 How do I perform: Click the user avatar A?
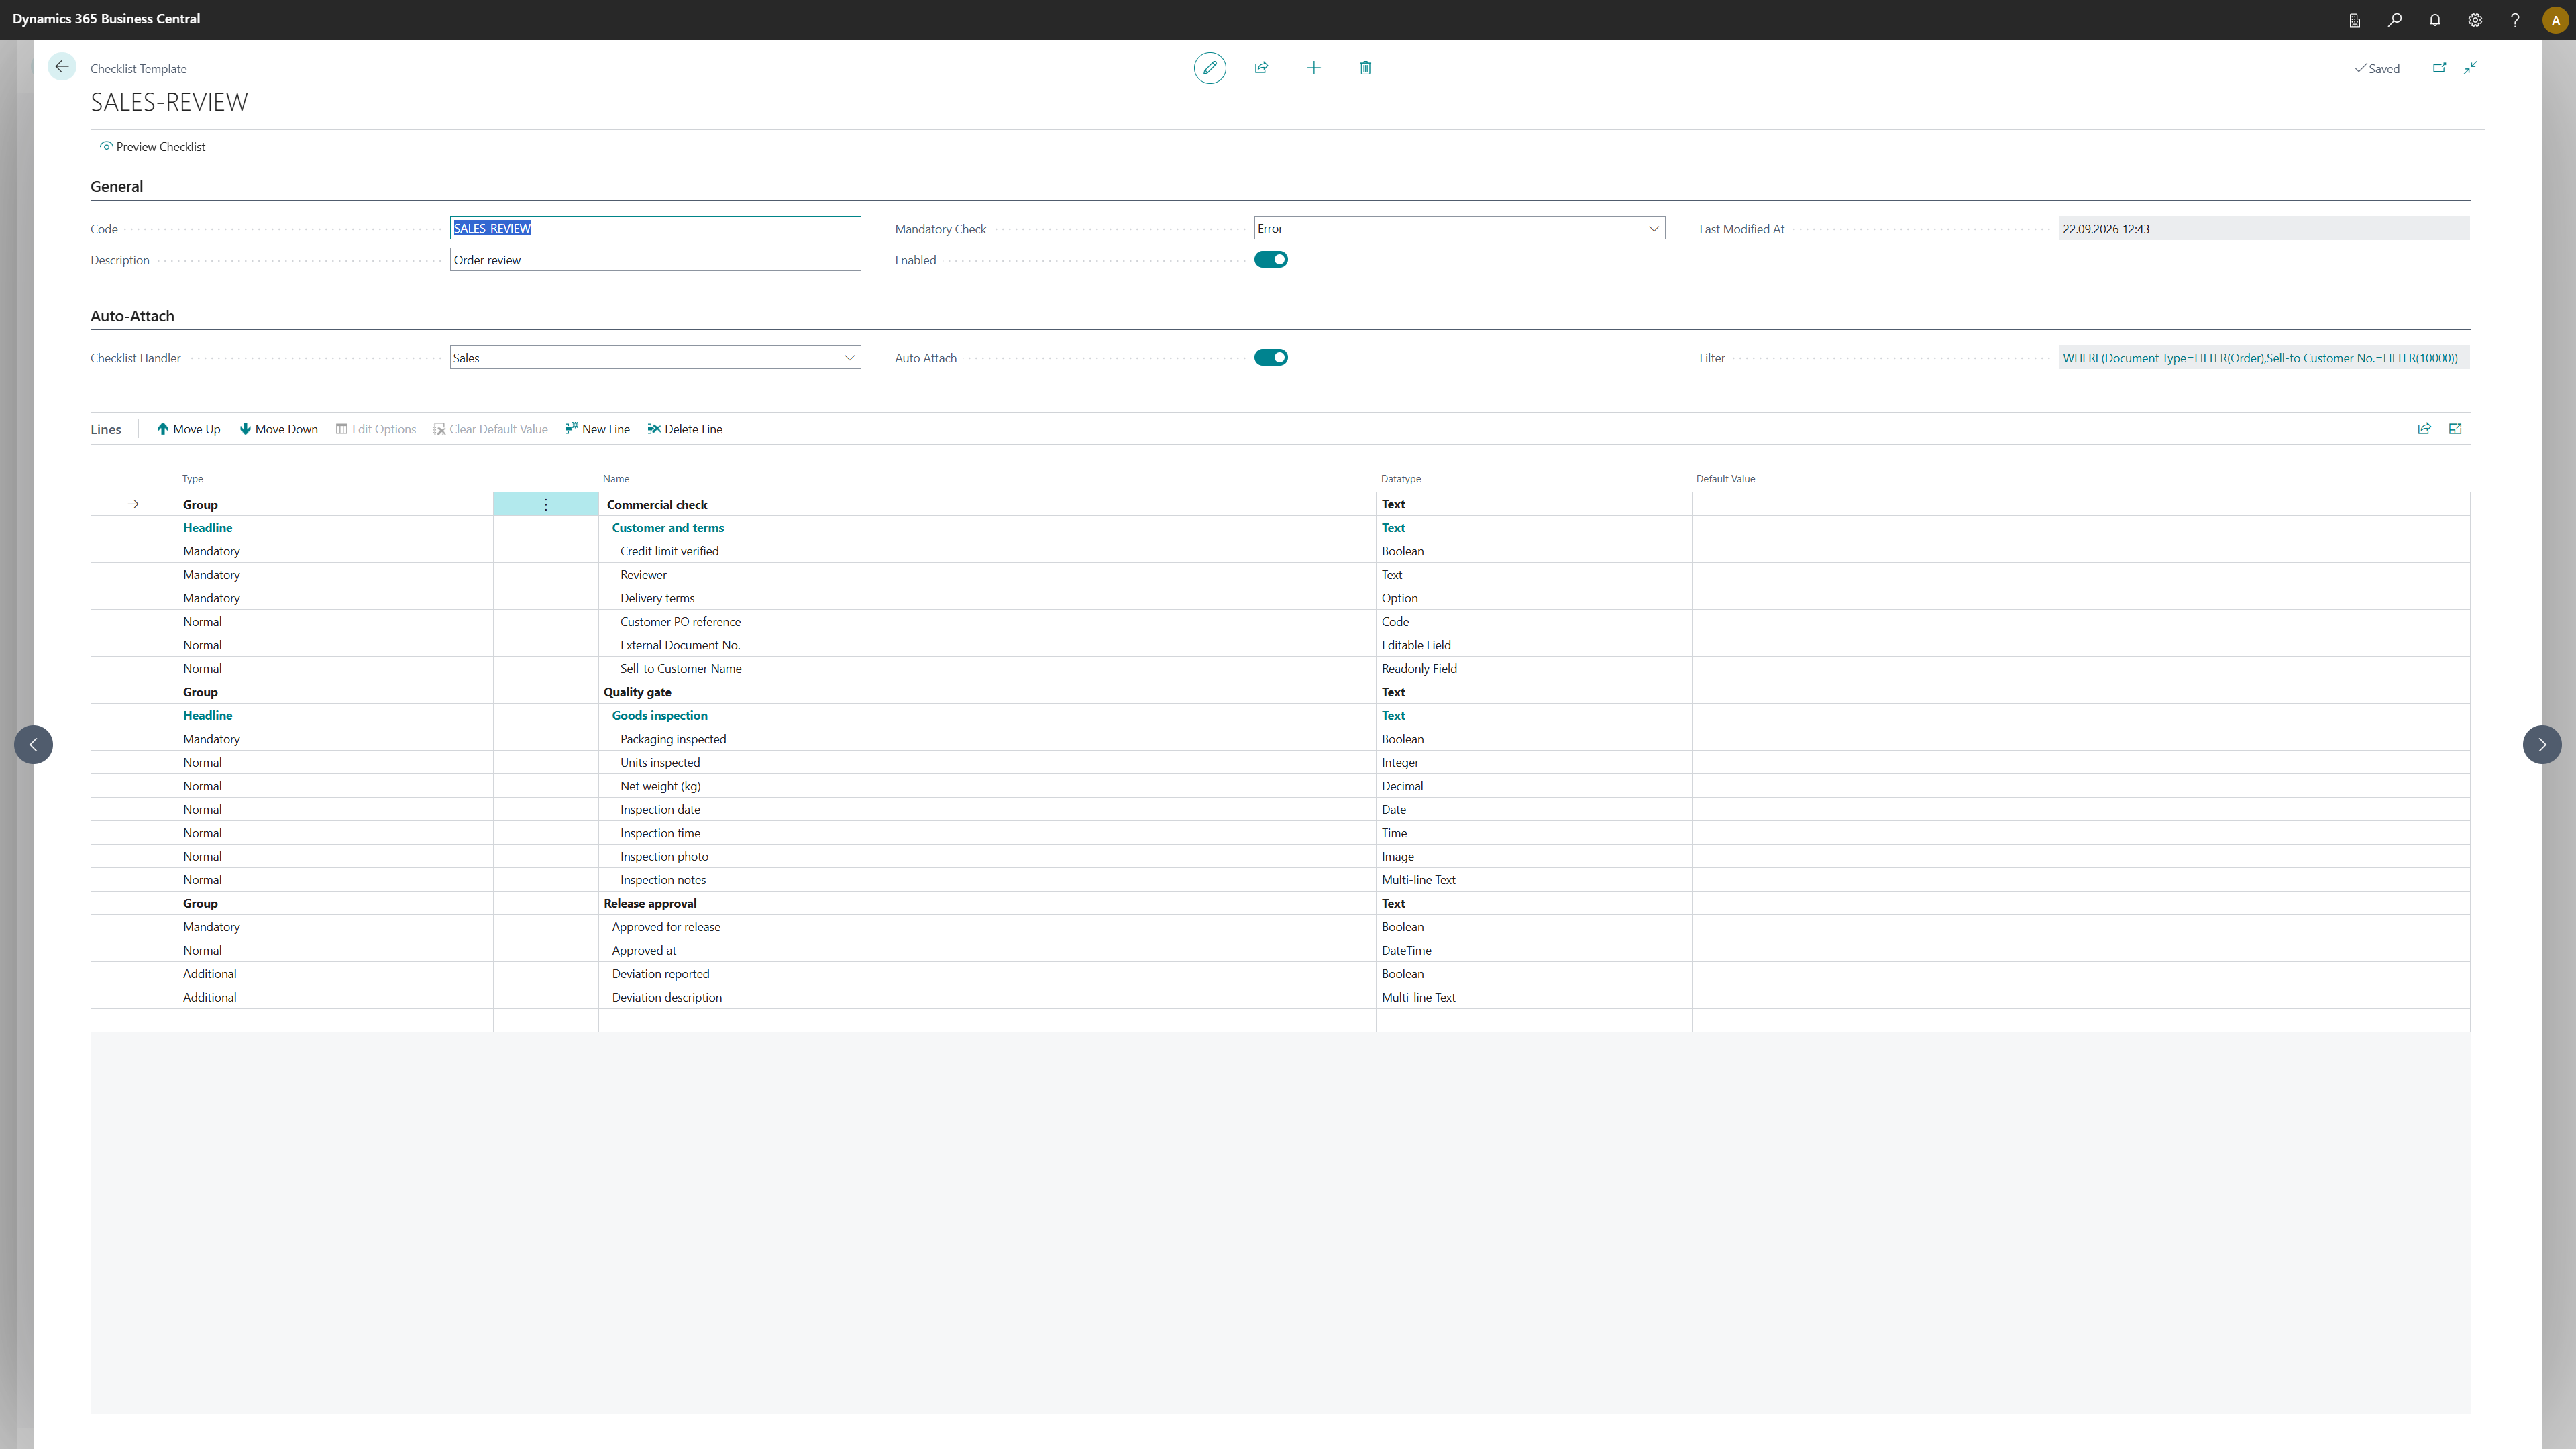click(2555, 20)
